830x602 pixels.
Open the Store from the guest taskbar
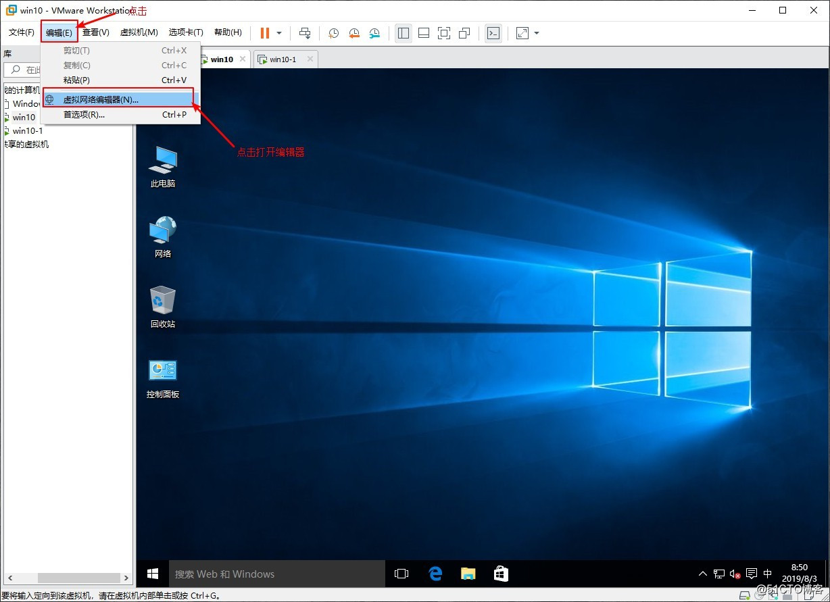coord(501,574)
